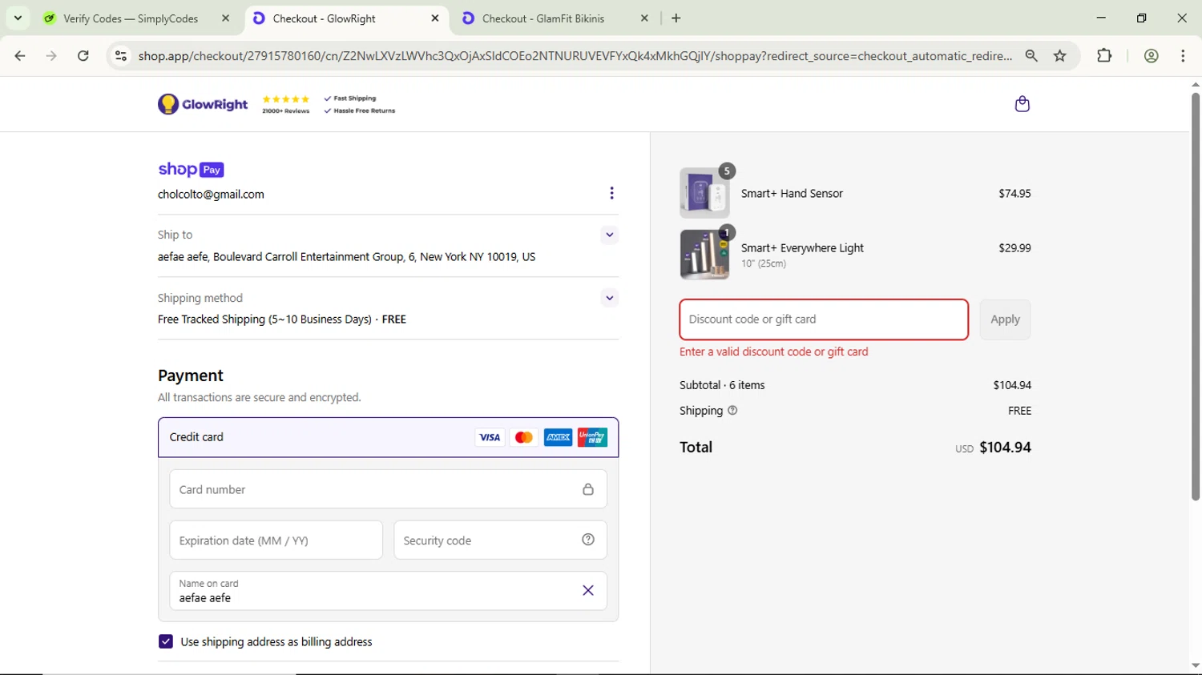
Task: Click the Smart+ Everywhere Light product name
Action: tap(802, 248)
